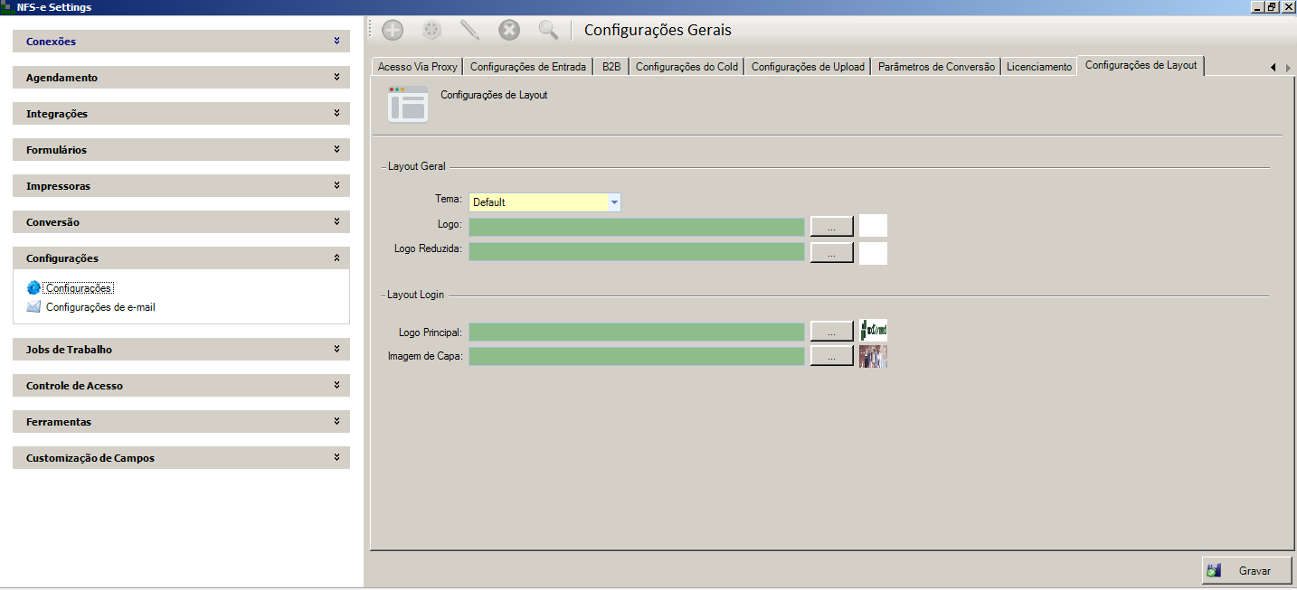Image resolution: width=1297 pixels, height=590 pixels.
Task: Open the Tema dropdown
Action: coord(614,202)
